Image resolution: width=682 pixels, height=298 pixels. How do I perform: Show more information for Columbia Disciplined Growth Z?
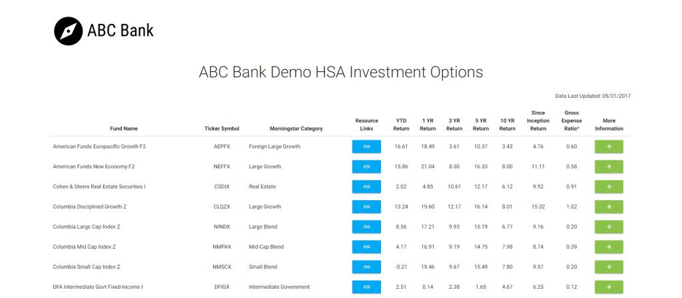click(609, 207)
